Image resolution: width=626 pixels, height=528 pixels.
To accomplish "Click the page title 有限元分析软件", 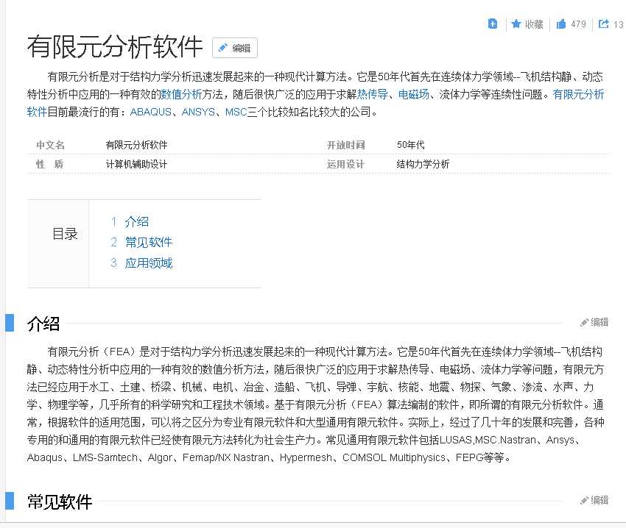I will [x=115, y=46].
